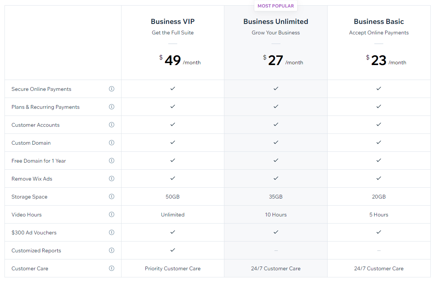Select the Business Basic plan heading

click(x=379, y=22)
